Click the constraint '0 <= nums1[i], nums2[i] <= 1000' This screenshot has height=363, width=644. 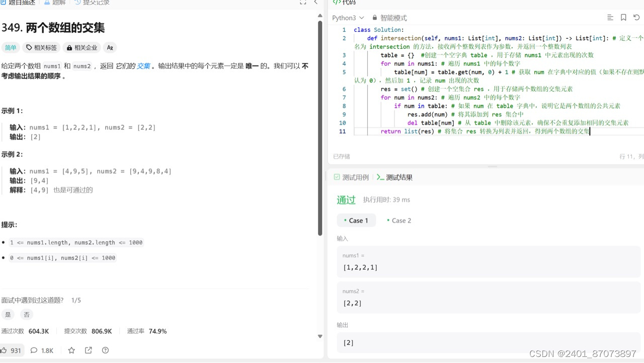click(x=63, y=258)
